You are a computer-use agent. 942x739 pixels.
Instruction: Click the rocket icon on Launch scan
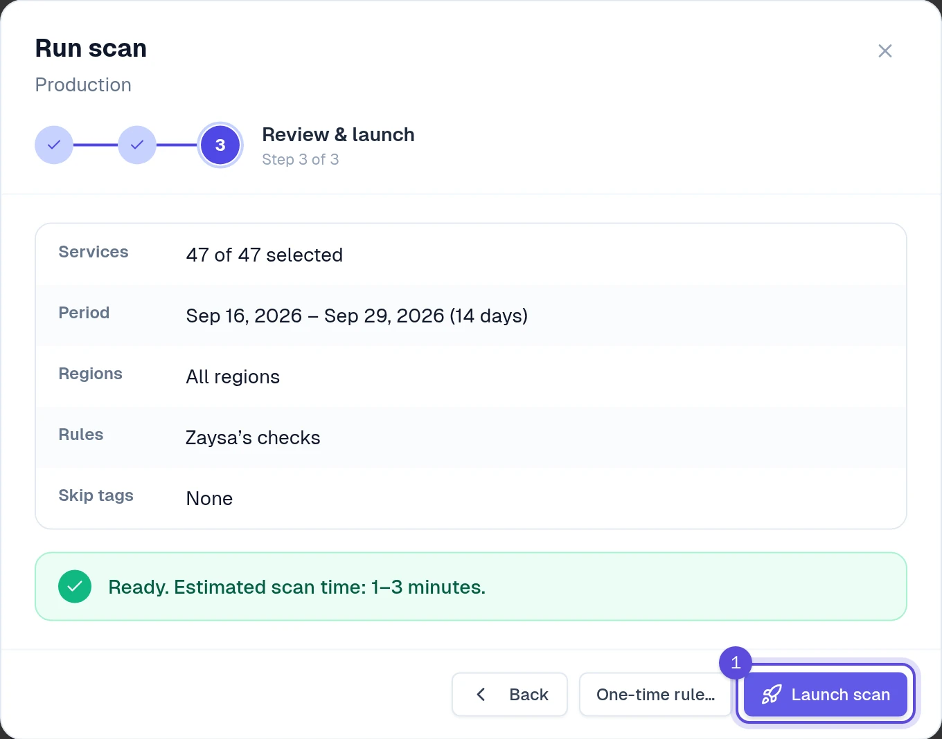point(772,695)
